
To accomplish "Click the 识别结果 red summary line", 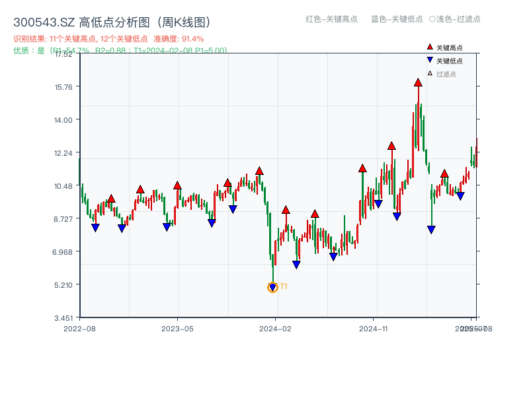I will [108, 39].
